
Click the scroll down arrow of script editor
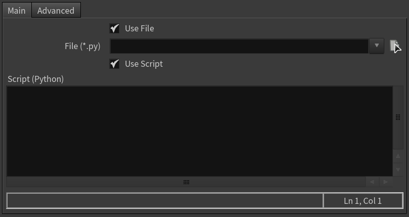398,170
